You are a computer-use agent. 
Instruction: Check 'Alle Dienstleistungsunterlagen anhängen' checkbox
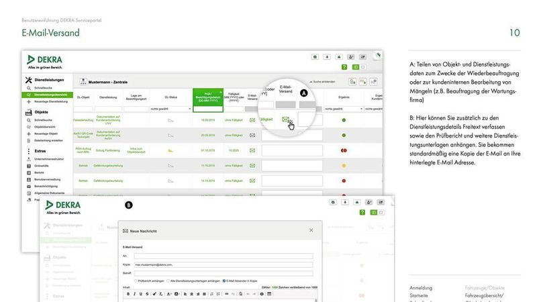coord(168,281)
